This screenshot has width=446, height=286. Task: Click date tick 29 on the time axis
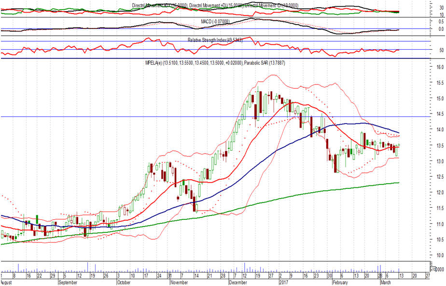tap(53, 276)
